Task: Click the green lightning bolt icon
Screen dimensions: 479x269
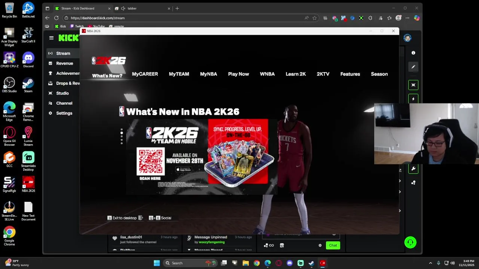Action: [x=413, y=99]
